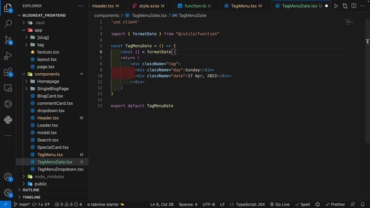Open the Extensions view
The image size is (370, 208).
8,72
